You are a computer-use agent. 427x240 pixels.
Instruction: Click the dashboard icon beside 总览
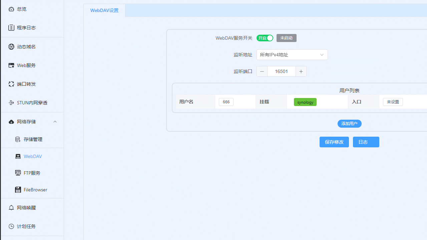pyautogui.click(x=11, y=9)
